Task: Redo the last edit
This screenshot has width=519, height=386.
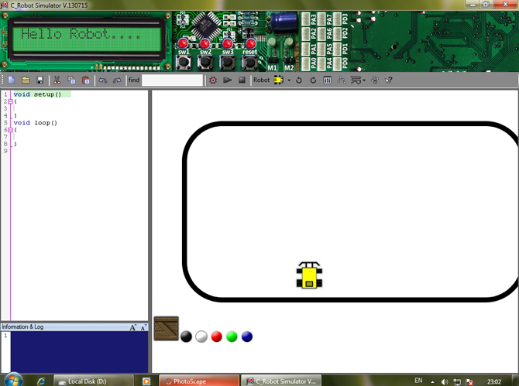Action: pos(117,80)
